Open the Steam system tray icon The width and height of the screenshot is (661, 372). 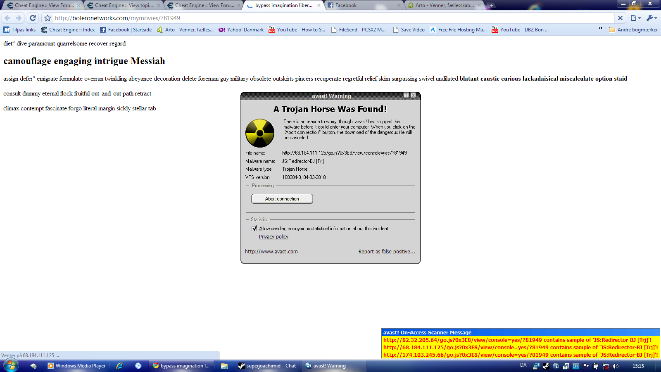click(x=546, y=366)
